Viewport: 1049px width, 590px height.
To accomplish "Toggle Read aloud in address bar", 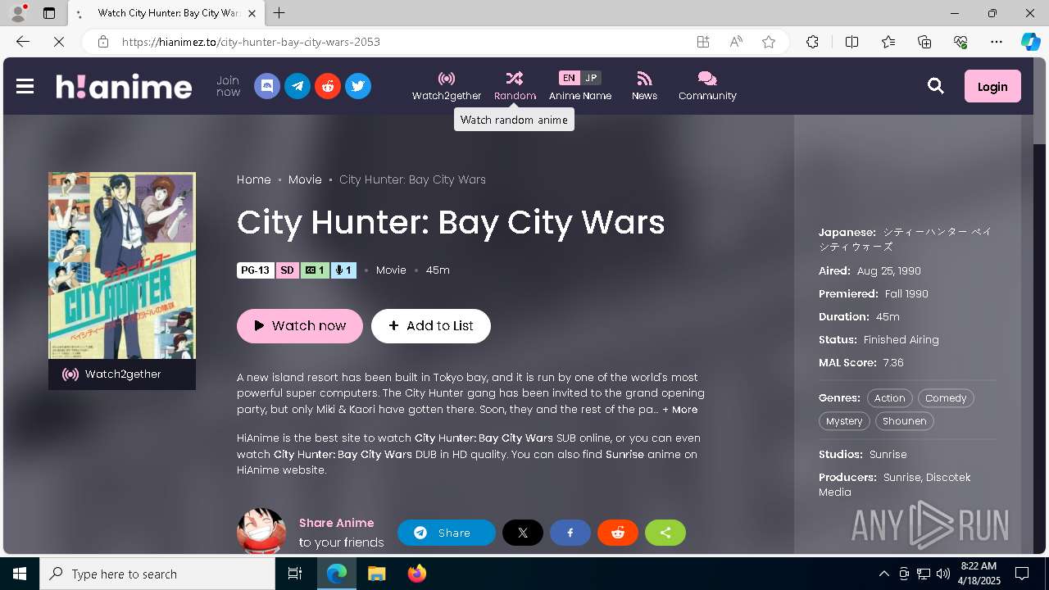I will [736, 42].
